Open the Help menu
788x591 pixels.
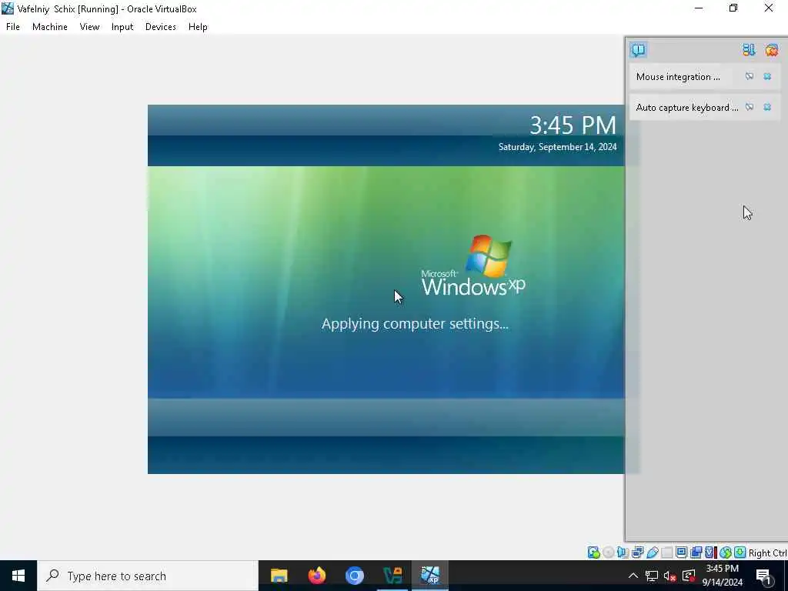[x=198, y=27]
